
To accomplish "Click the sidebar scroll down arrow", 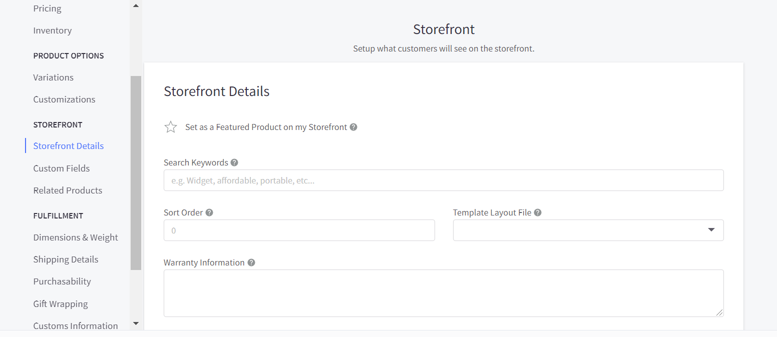I will (x=136, y=323).
